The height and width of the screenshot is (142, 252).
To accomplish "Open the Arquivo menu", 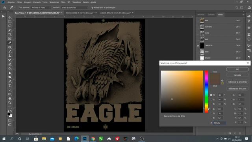I will click(11, 2).
